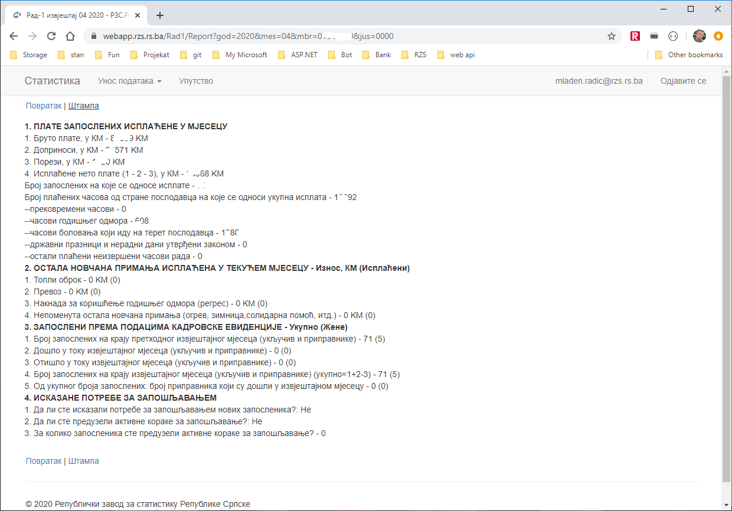The width and height of the screenshot is (732, 511).
Task: Reload the current page
Action: (x=51, y=36)
